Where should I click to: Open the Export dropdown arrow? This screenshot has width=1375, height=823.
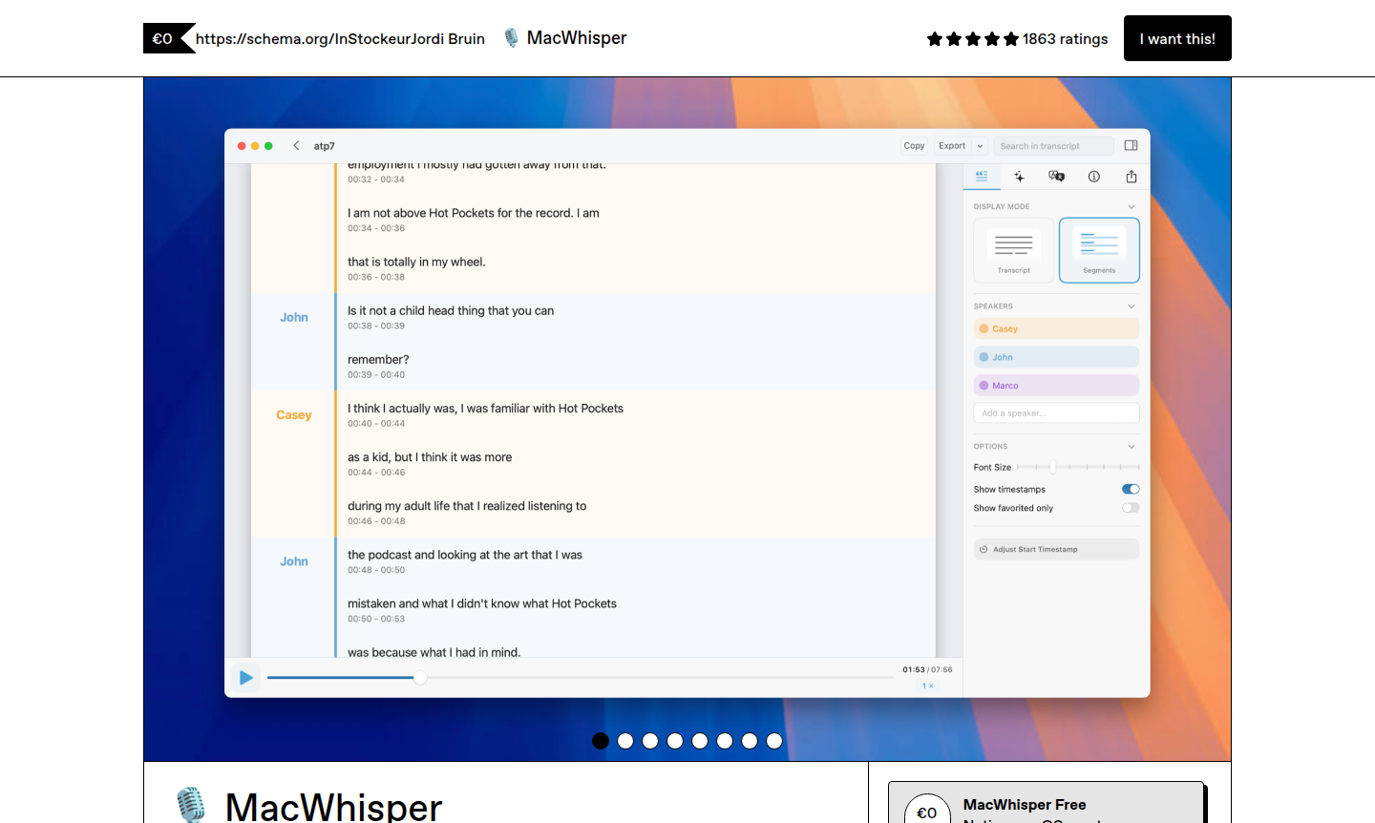980,146
